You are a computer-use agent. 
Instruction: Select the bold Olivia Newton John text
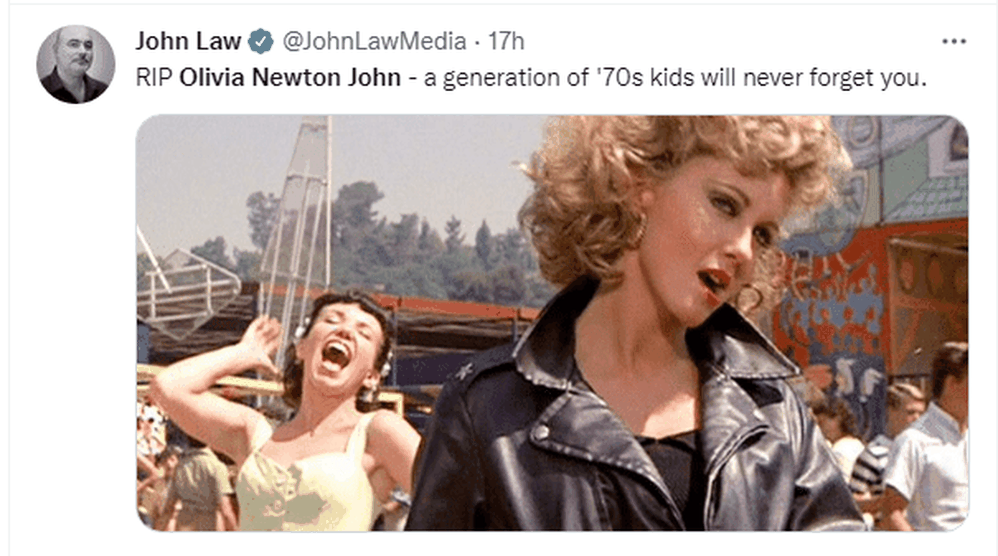coord(290,78)
